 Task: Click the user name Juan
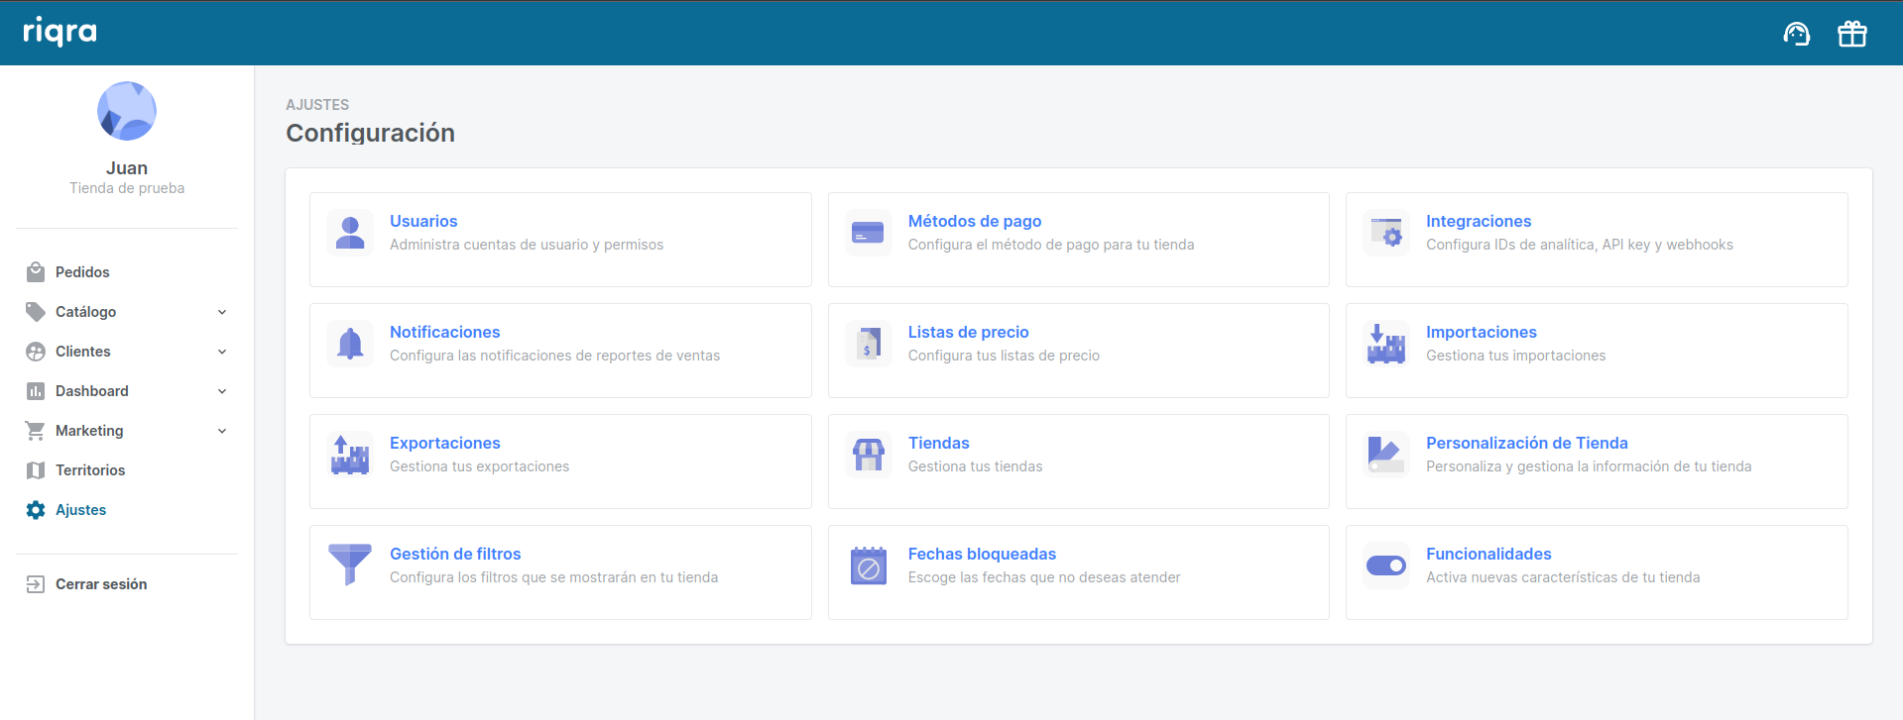[x=127, y=168]
